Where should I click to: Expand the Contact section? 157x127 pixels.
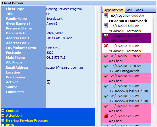pos(3,110)
